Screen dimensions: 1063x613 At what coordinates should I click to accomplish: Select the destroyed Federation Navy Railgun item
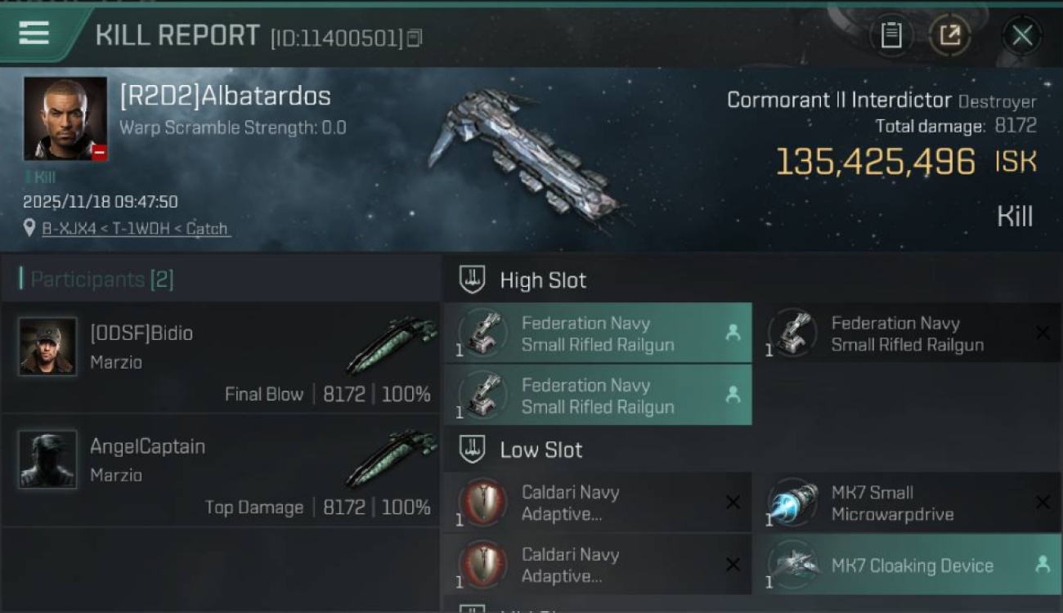[x=906, y=333]
